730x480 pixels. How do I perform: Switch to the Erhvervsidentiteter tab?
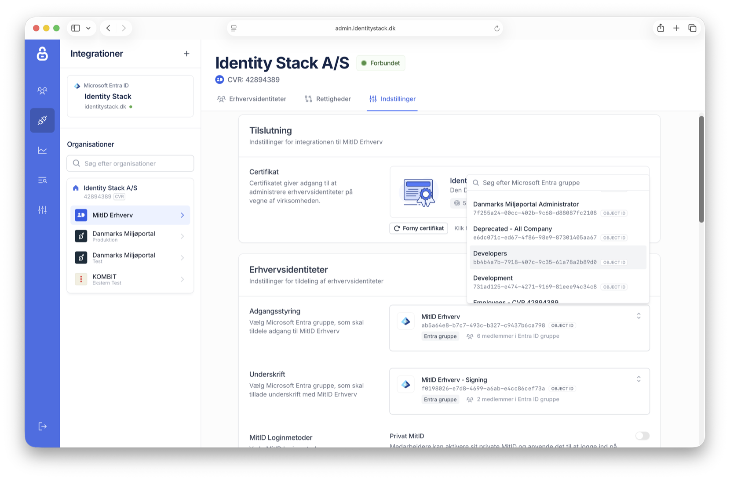pos(252,99)
